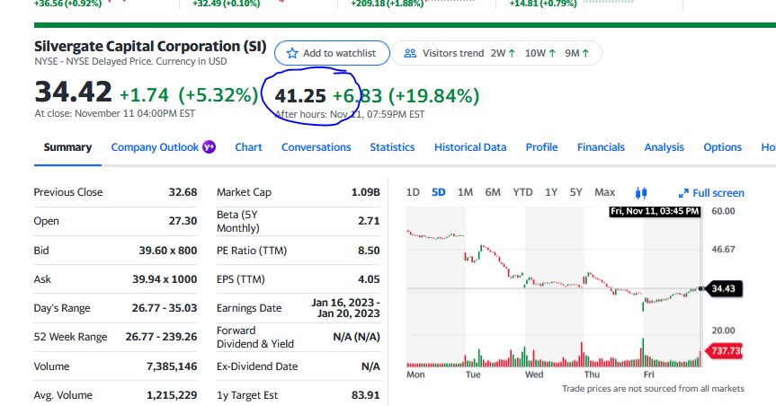Select the 5Y chart range
776x406 pixels.
click(x=576, y=192)
